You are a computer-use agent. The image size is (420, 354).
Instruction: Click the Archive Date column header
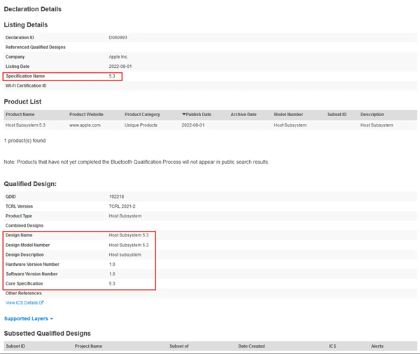(243, 114)
